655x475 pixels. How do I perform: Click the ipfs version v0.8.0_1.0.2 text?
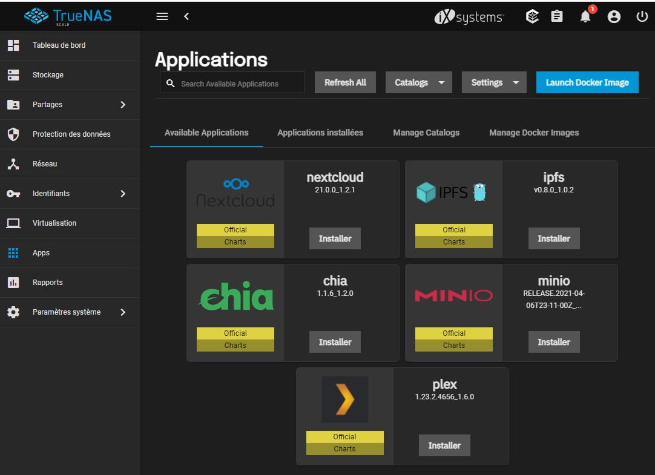[x=553, y=190]
